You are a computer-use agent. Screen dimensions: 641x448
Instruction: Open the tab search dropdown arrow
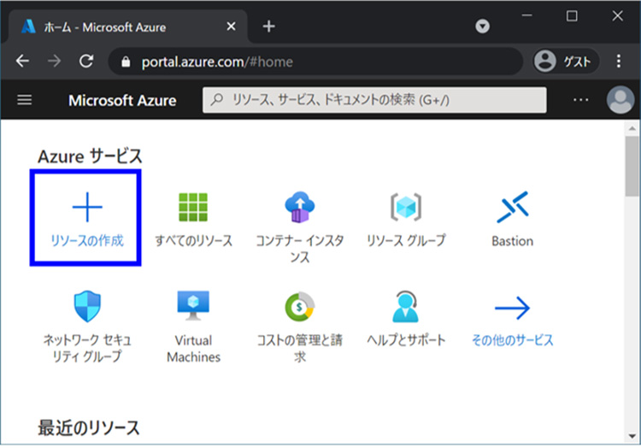point(482,27)
